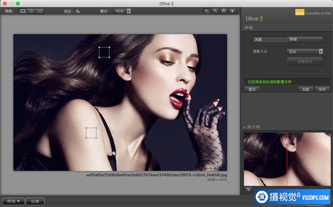Screen dimensions: 333x207
Task: Open the 测量方法 自动 dropdown
Action: [x=305, y=51]
